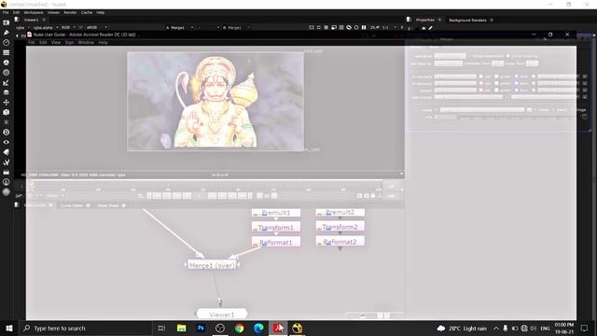Open the Keyer nodes icon

tap(7, 82)
